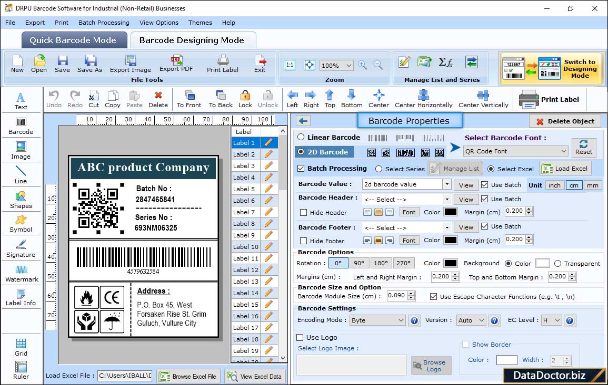The image size is (608, 385).
Task: Export label via Export Image
Action: [131, 64]
